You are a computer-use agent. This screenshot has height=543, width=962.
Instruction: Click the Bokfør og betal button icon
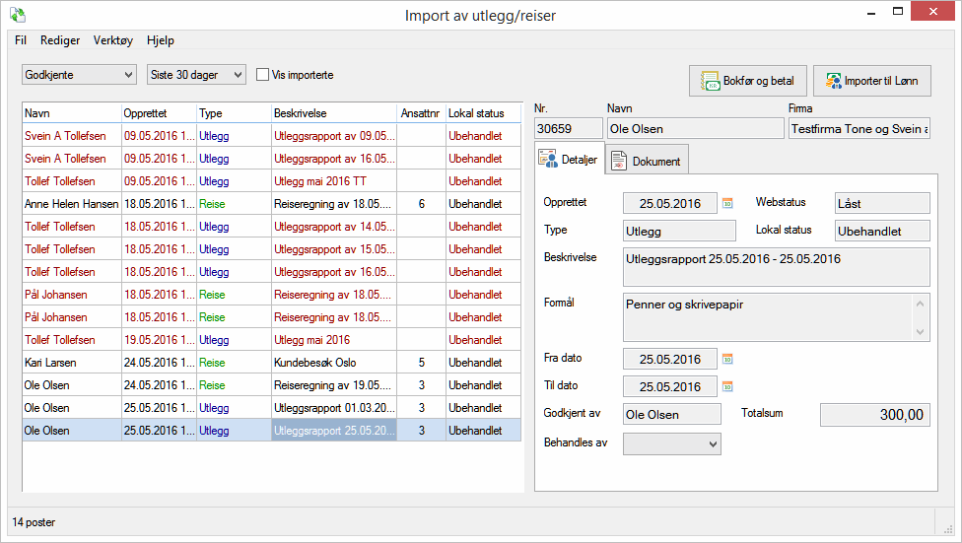click(710, 81)
